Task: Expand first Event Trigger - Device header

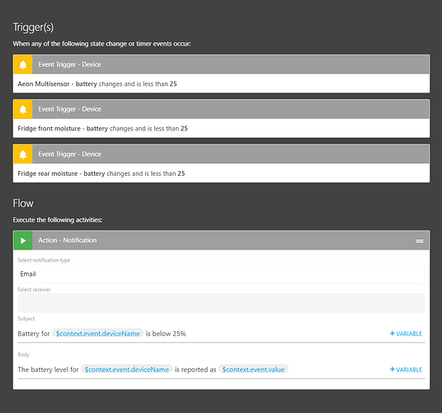Action: click(231, 64)
